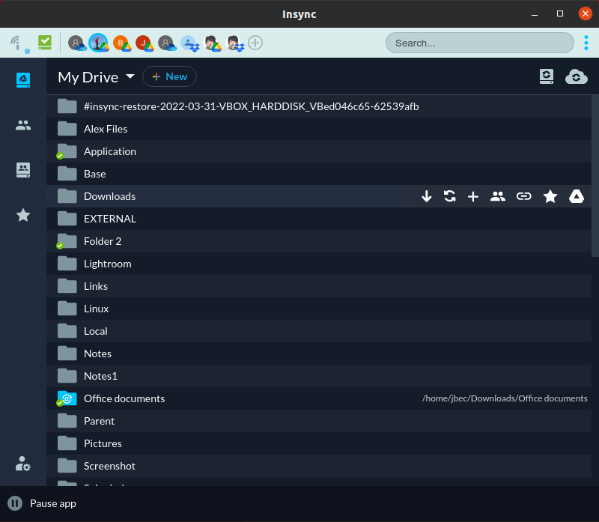The height and width of the screenshot is (522, 599).
Task: Toggle sync state of Folder 2
Action: click(x=61, y=246)
